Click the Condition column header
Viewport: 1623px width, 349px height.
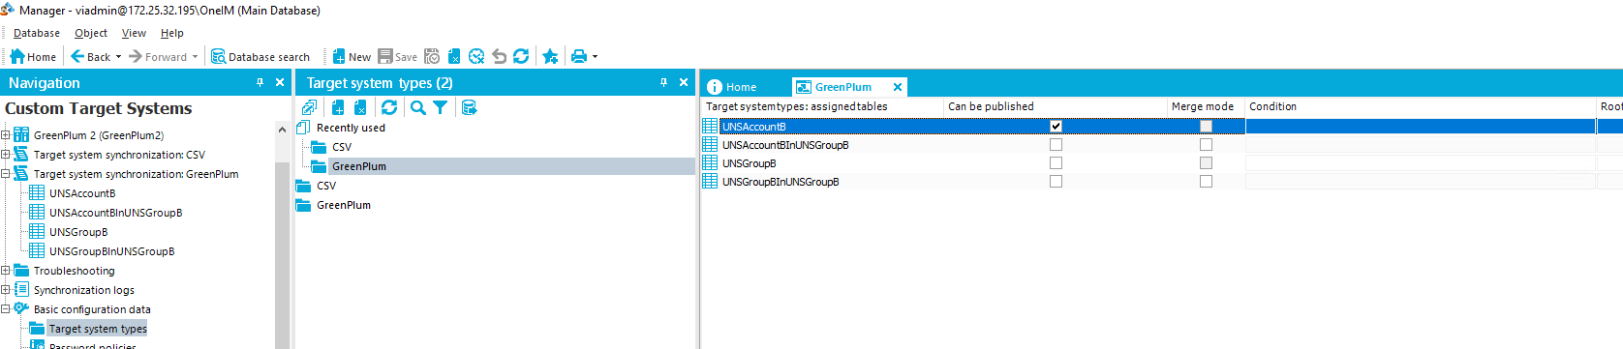point(1420,106)
